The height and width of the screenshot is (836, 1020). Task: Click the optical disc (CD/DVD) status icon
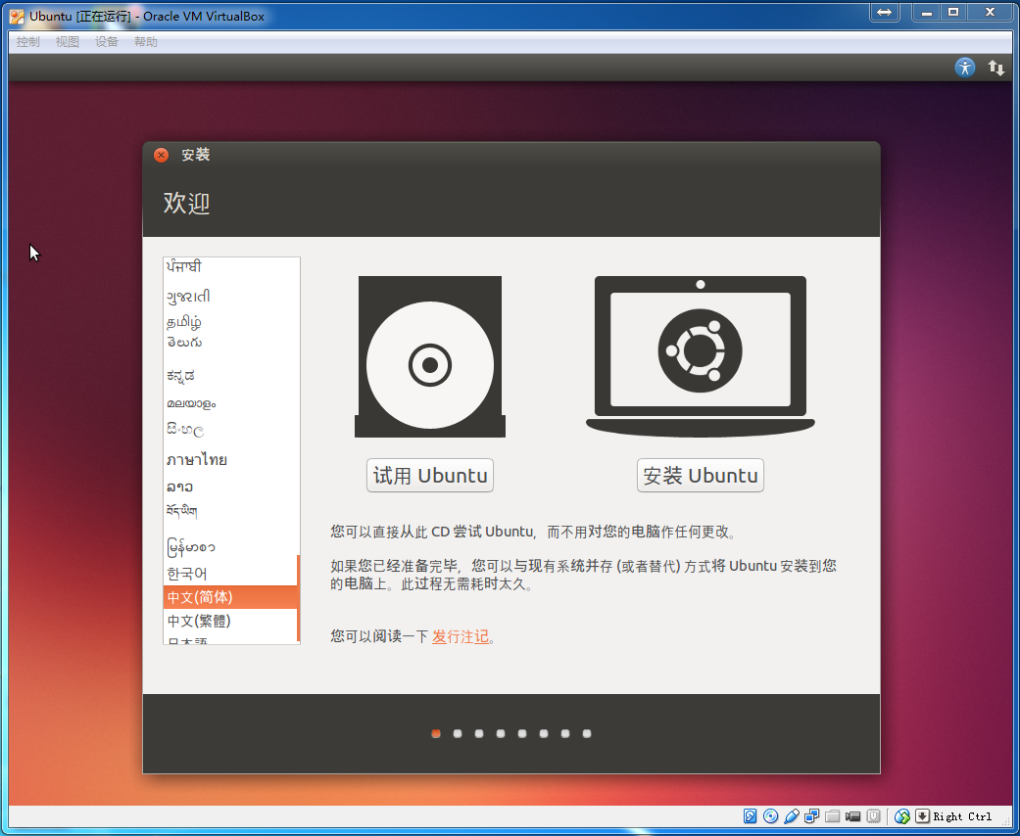771,815
